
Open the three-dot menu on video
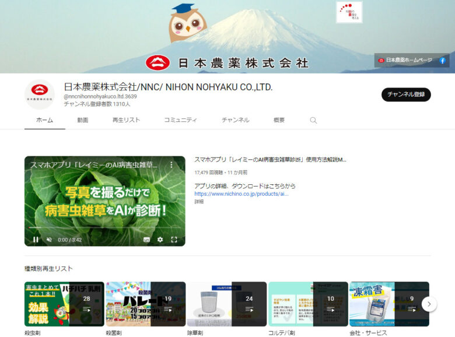171,165
